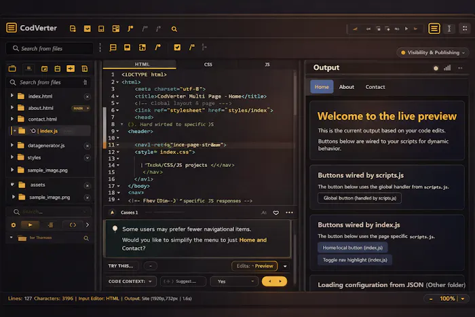Click the X badge on index.html row
475x317 pixels.
point(88,96)
